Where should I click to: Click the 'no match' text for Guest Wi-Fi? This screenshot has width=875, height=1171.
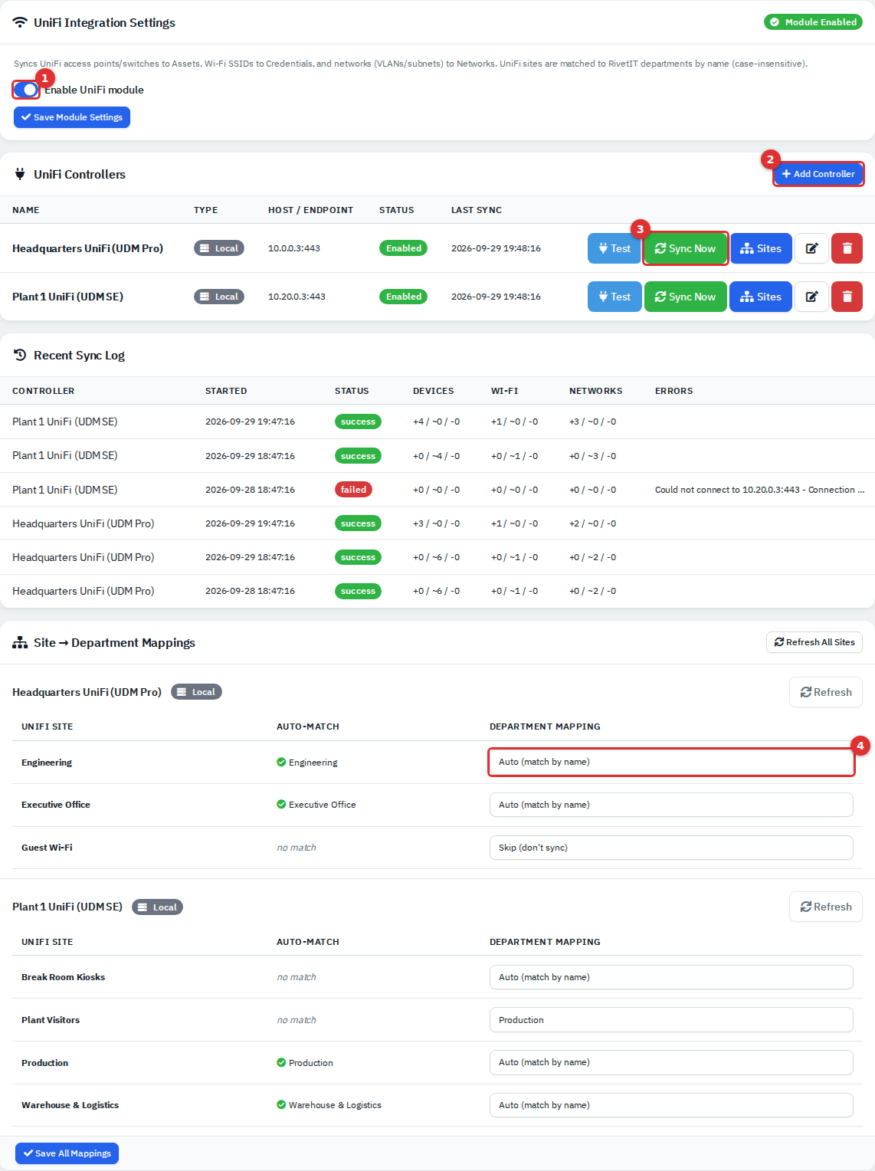point(297,848)
